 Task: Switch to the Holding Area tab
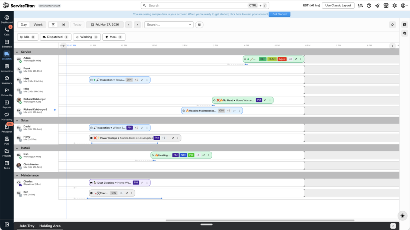[50, 226]
